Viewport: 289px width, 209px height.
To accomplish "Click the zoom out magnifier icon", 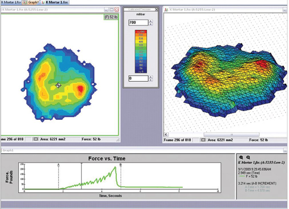I will click(x=248, y=157).
